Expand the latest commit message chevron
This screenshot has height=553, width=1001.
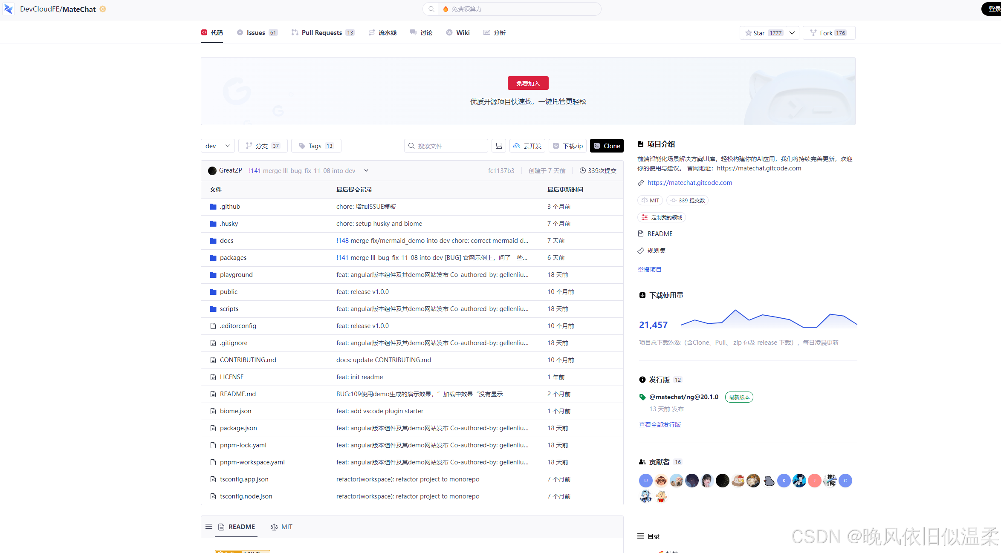pos(366,170)
